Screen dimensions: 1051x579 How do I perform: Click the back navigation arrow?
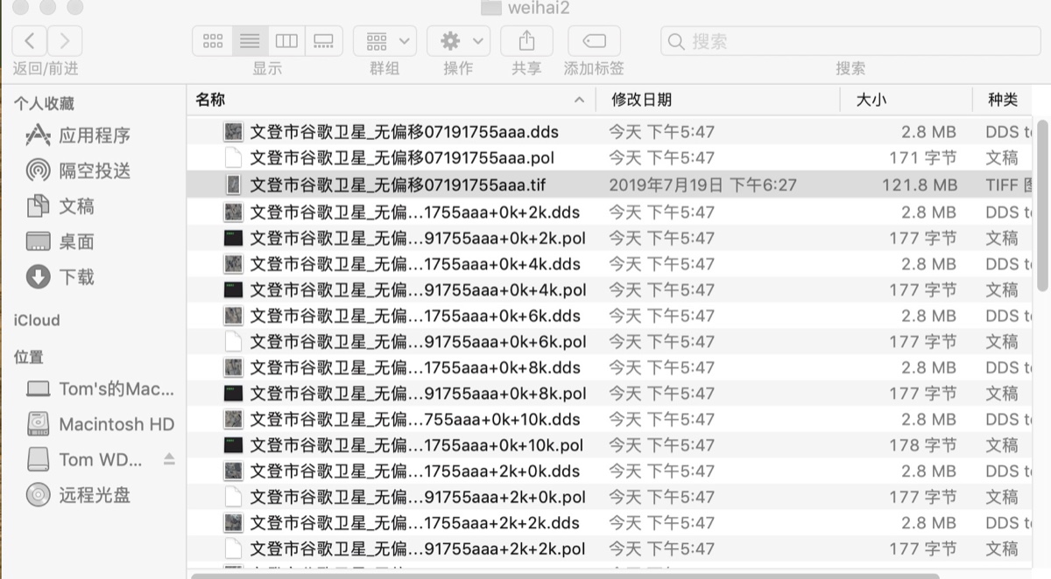30,41
